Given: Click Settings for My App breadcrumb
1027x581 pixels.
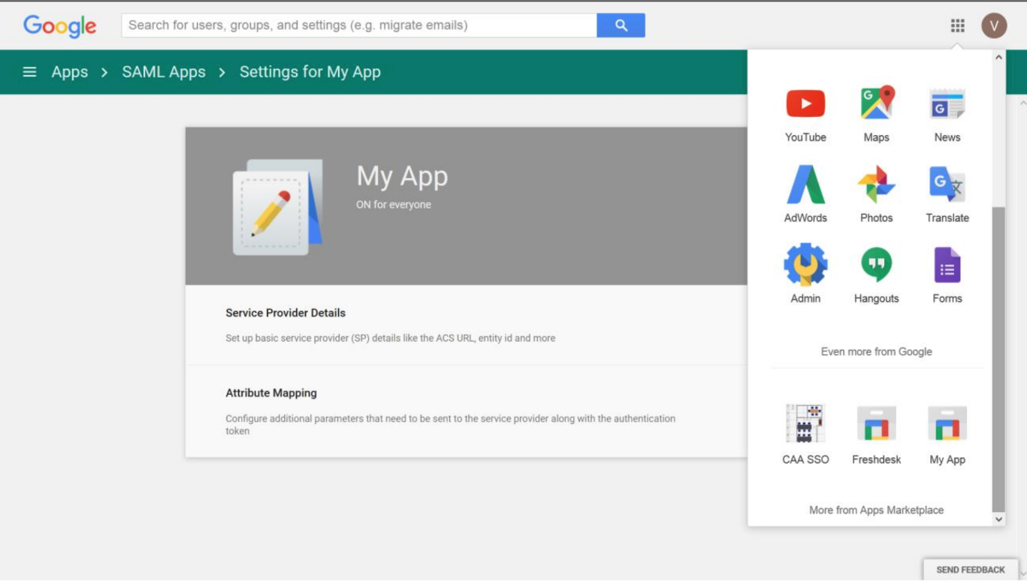Looking at the screenshot, I should 310,72.
